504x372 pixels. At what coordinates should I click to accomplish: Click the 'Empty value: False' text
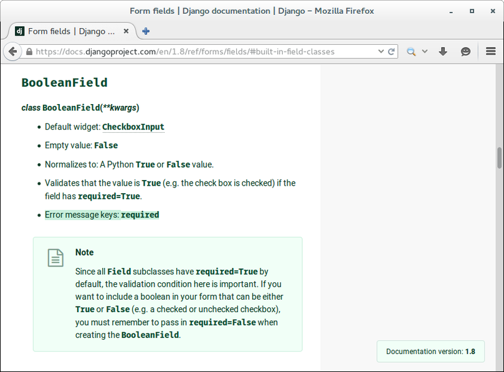(x=82, y=145)
